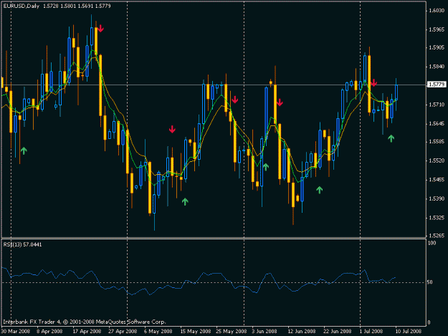This screenshot has height=336, width=448.
Task: Click the 10 Jul 2008 date label
Action: [x=407, y=331]
